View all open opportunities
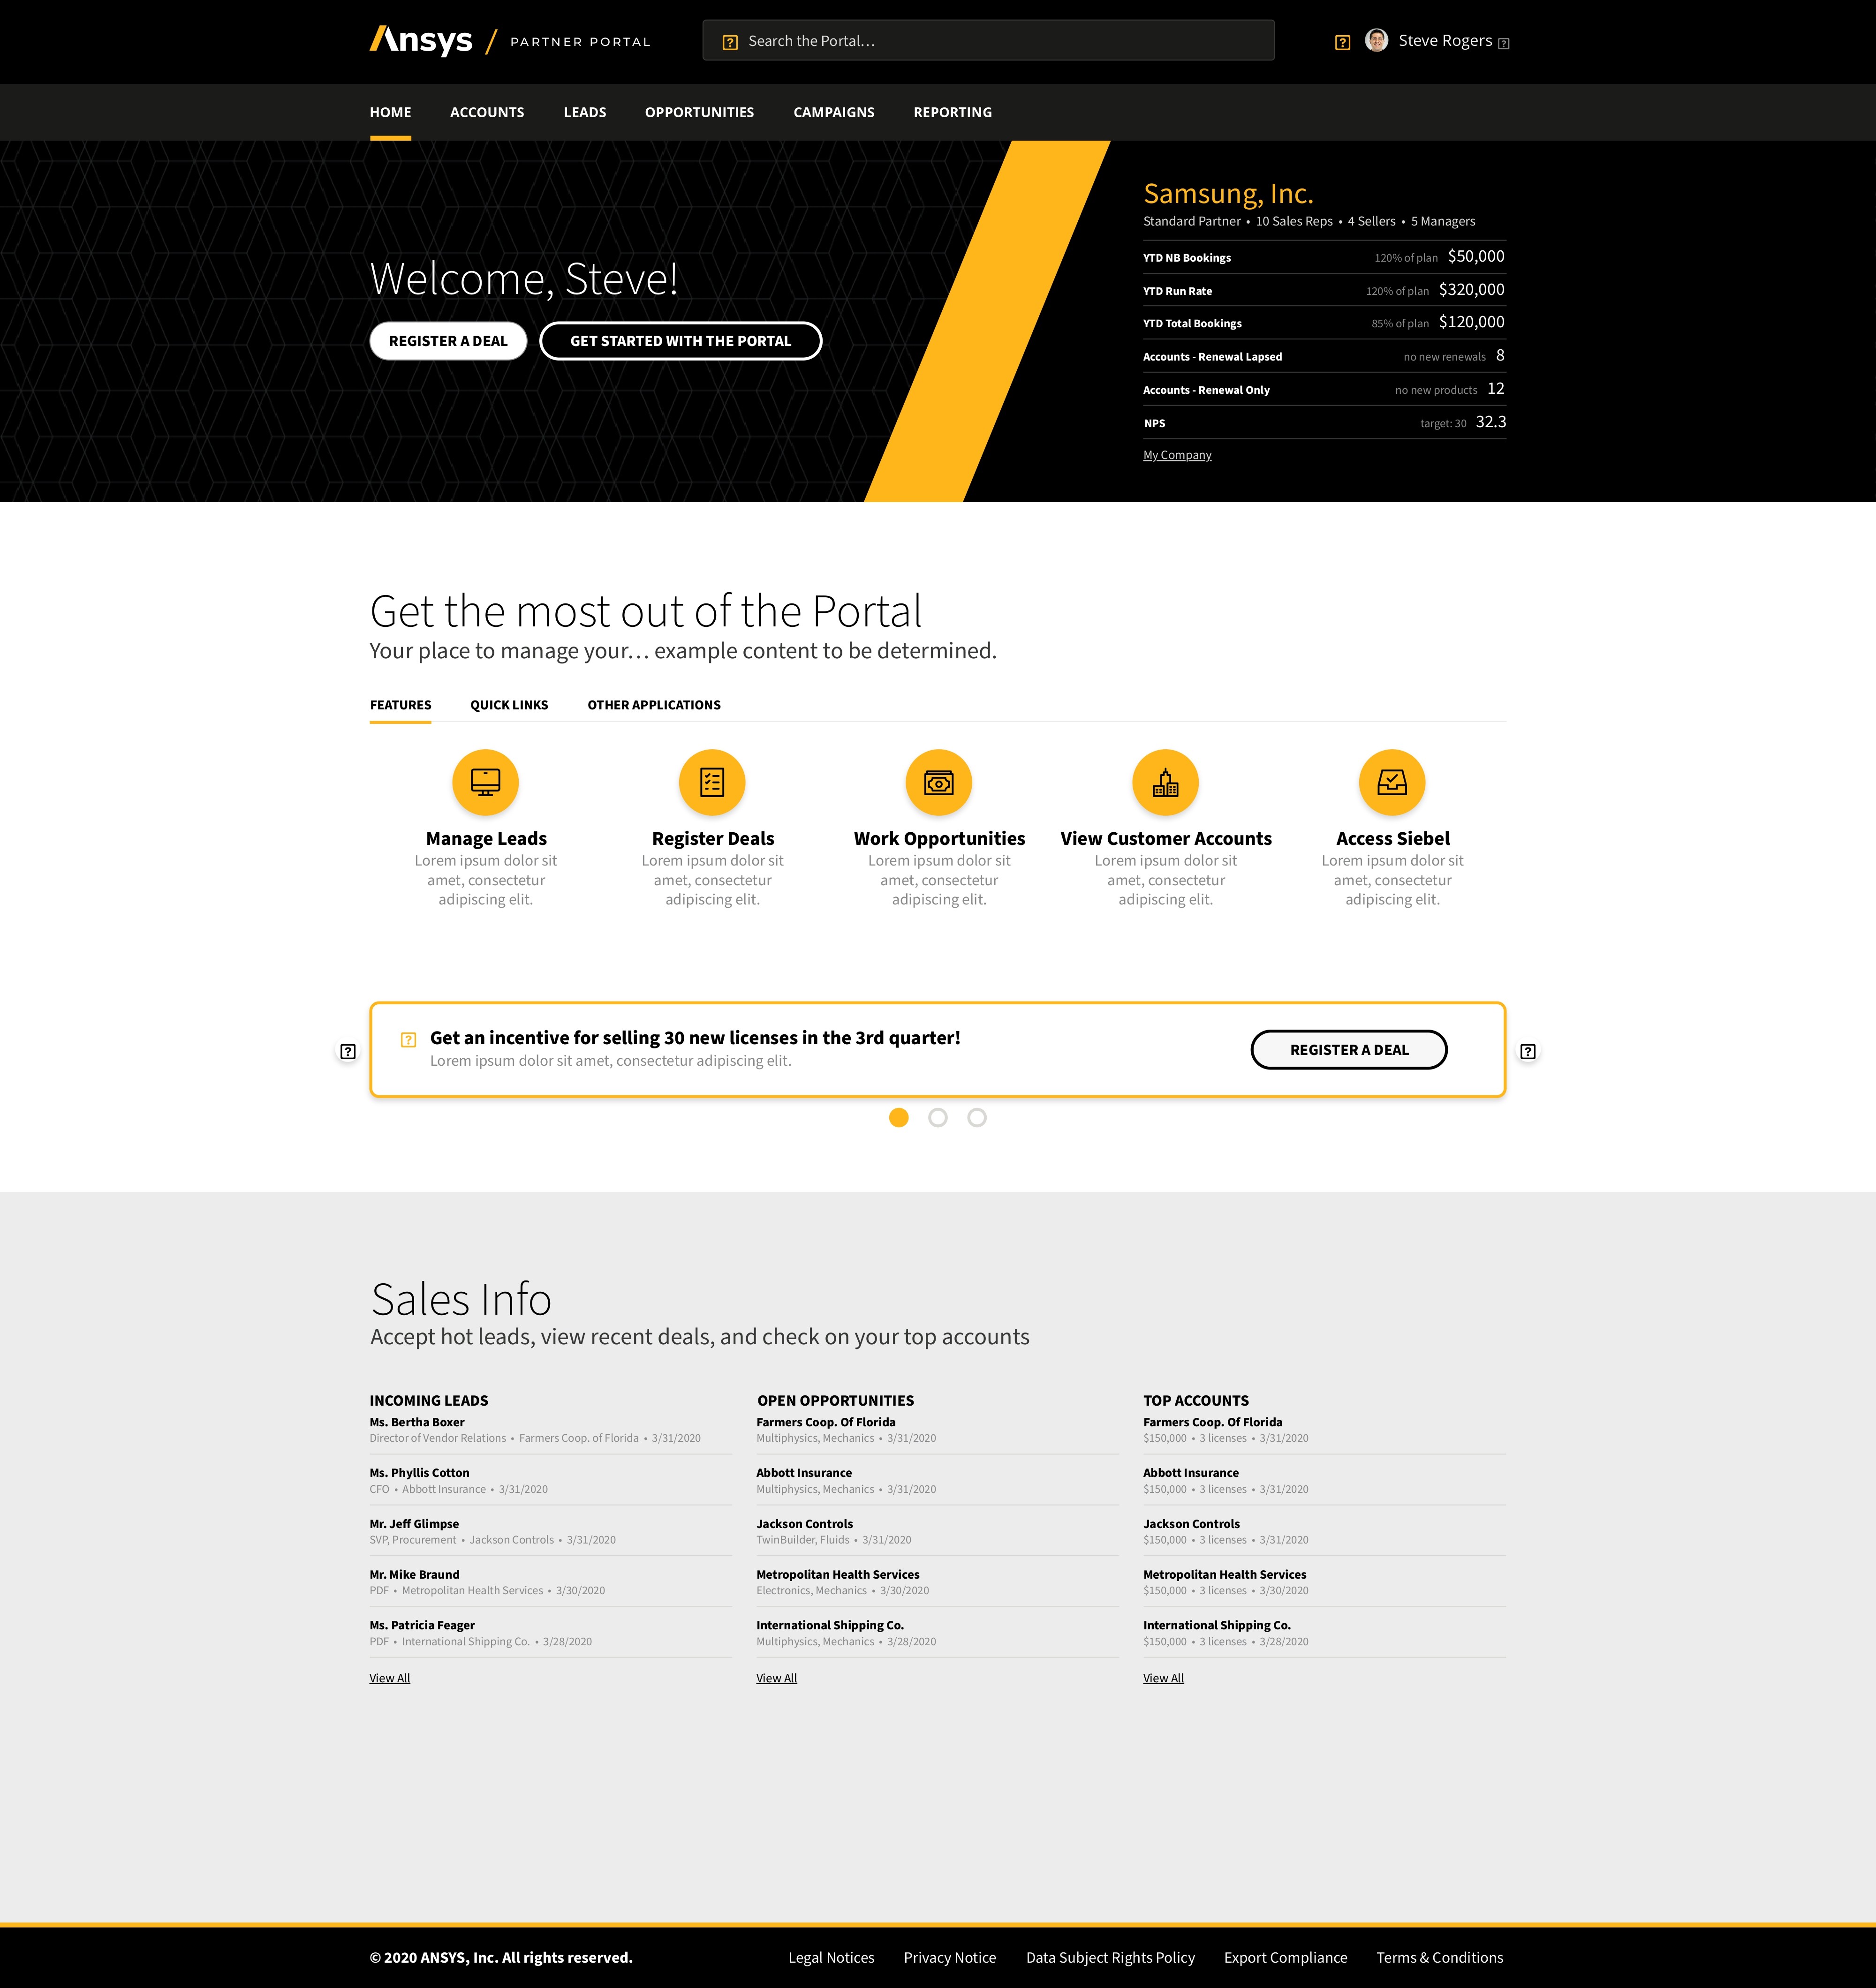The image size is (1876, 1988). pyautogui.click(x=776, y=1678)
